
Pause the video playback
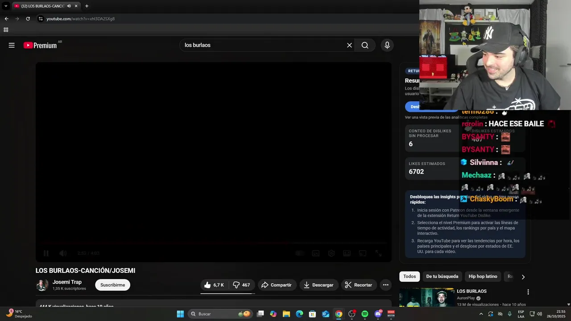point(46,253)
